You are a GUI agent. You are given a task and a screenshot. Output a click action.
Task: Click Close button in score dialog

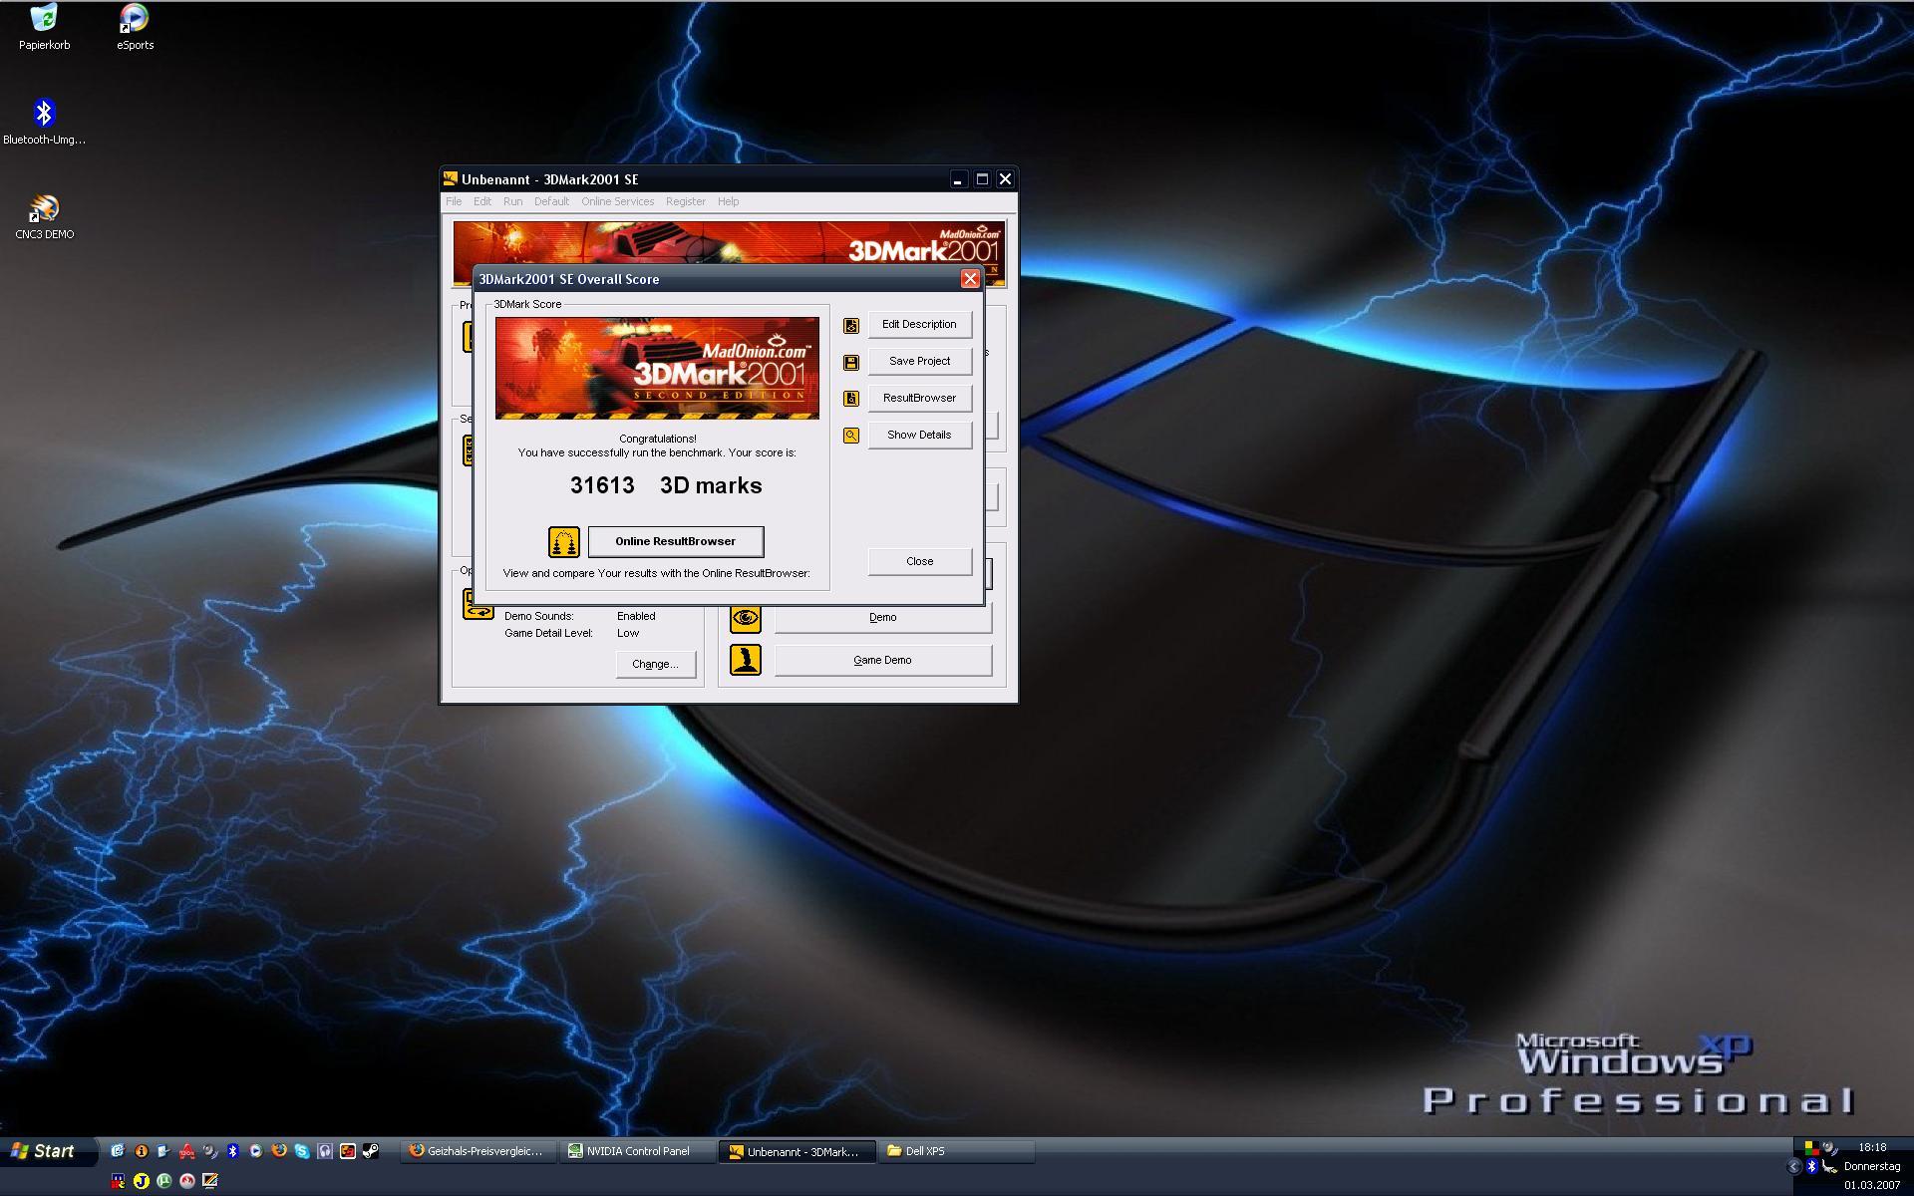tap(919, 562)
